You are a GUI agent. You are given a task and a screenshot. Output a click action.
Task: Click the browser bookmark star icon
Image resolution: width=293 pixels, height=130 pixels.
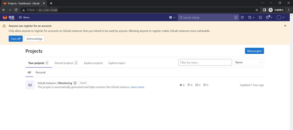[257, 10]
